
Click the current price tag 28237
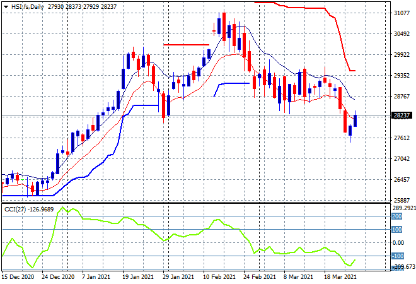(402, 115)
